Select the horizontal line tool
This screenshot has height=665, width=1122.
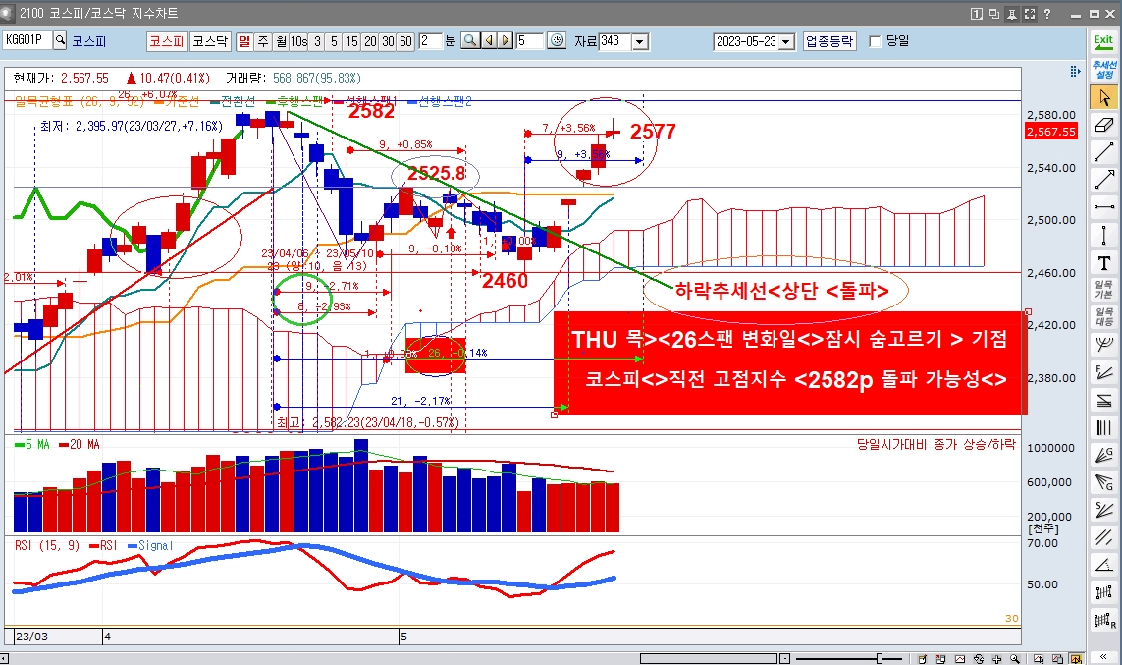click(x=1103, y=207)
